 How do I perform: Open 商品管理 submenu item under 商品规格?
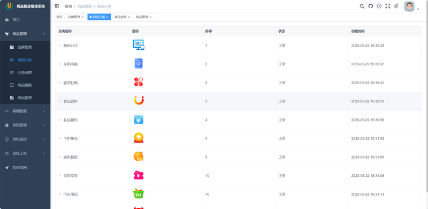[x=25, y=98]
